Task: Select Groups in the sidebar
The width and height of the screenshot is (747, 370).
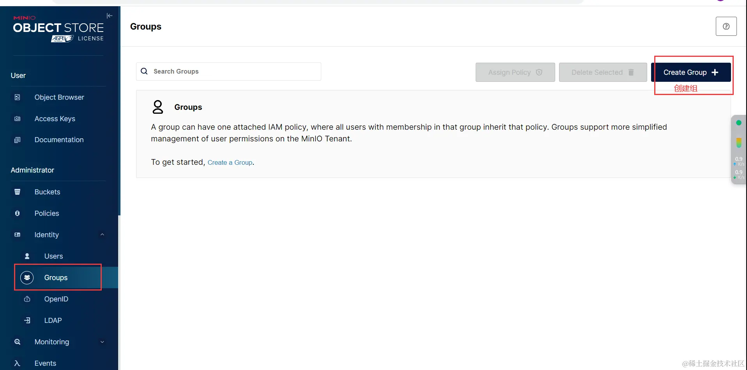Action: pos(56,278)
